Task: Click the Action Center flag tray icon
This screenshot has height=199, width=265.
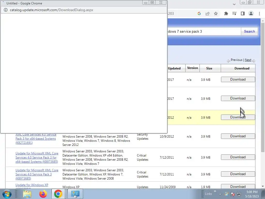Action: [233, 194]
